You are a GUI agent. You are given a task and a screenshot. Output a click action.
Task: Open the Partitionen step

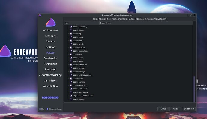coord(50,64)
